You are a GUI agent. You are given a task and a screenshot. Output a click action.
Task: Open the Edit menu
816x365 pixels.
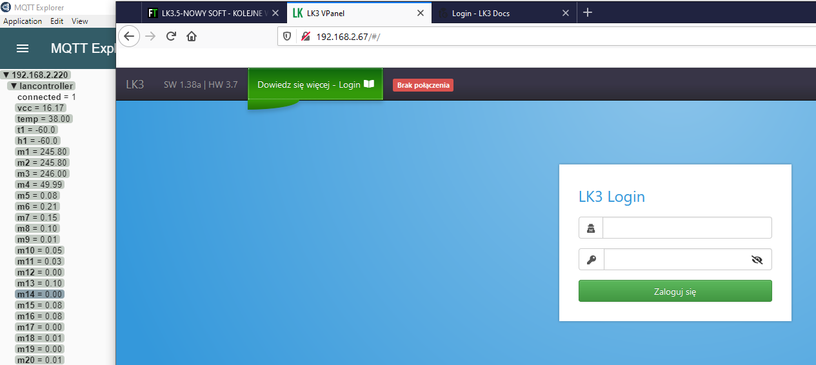coord(57,21)
